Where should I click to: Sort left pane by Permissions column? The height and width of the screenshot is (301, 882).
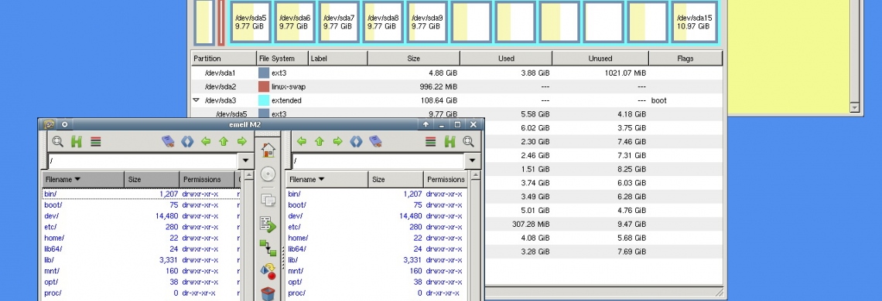click(x=207, y=180)
